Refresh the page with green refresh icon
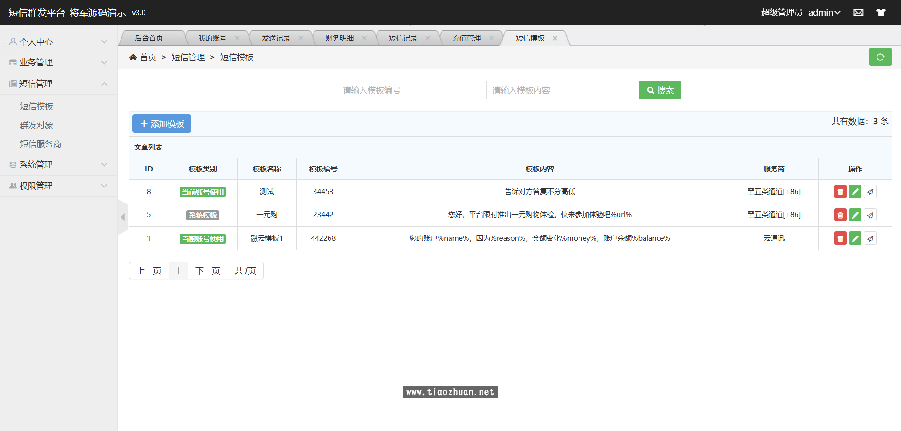901x431 pixels. pyautogui.click(x=880, y=57)
